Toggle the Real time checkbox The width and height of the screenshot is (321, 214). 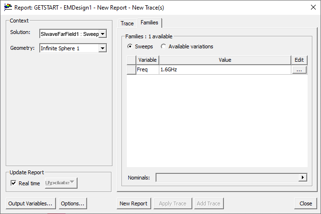[x=13, y=183]
